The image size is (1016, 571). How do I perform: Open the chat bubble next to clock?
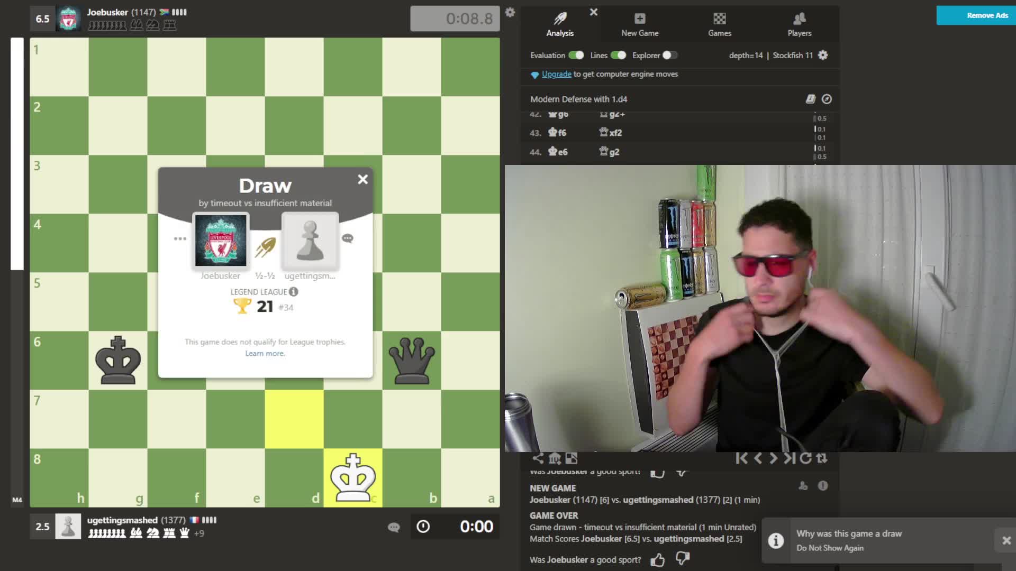[x=394, y=527]
